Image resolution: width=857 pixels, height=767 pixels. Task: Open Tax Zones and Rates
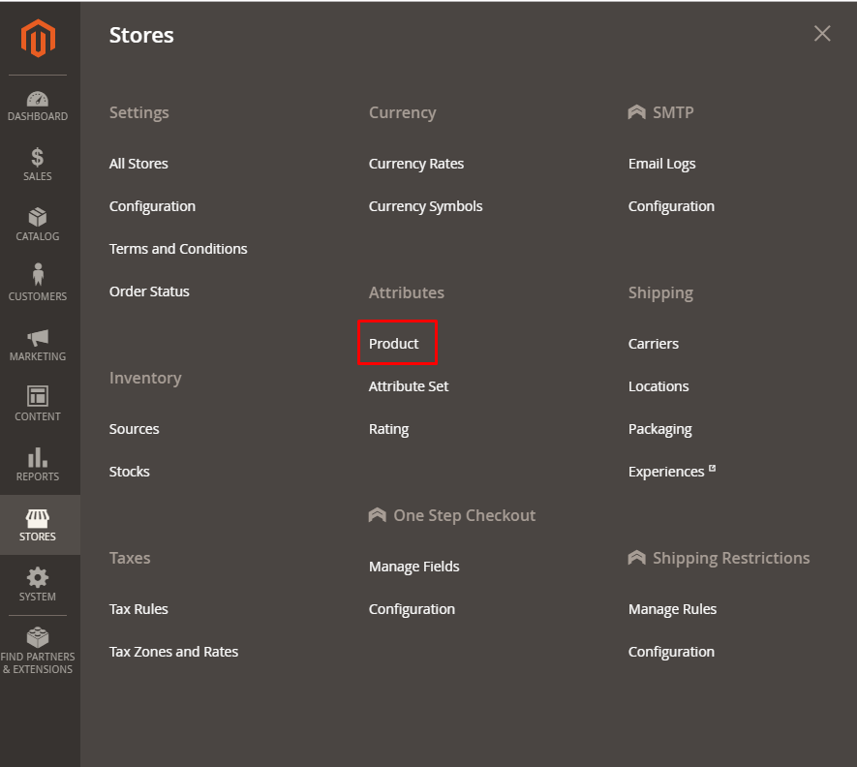[173, 652]
